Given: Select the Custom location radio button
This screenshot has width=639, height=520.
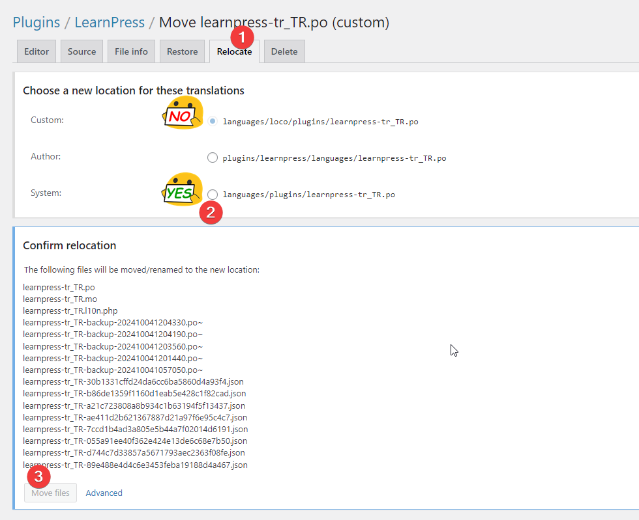Looking at the screenshot, I should [213, 121].
